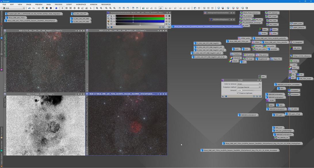
Task: Click the STF auto-stretch radiation icon
Action: click(108, 21)
